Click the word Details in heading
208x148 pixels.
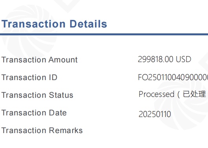(x=88, y=24)
